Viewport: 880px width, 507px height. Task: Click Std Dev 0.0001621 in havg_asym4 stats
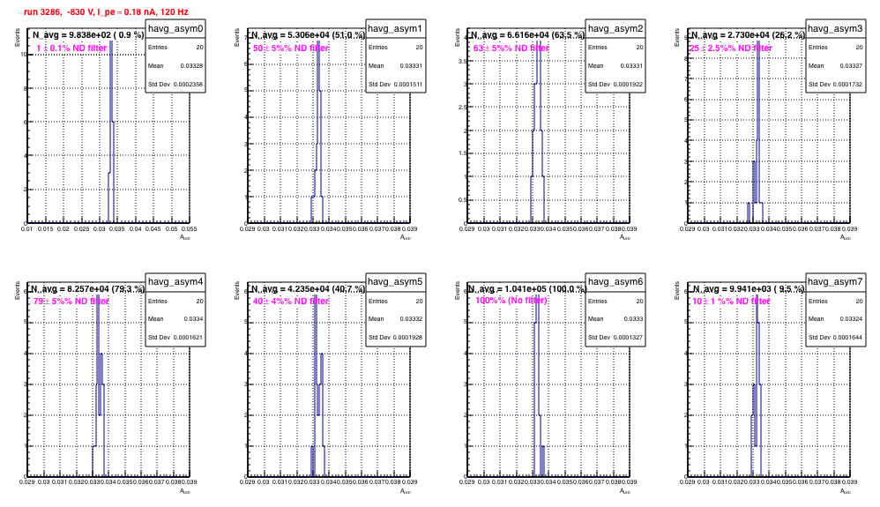[175, 338]
